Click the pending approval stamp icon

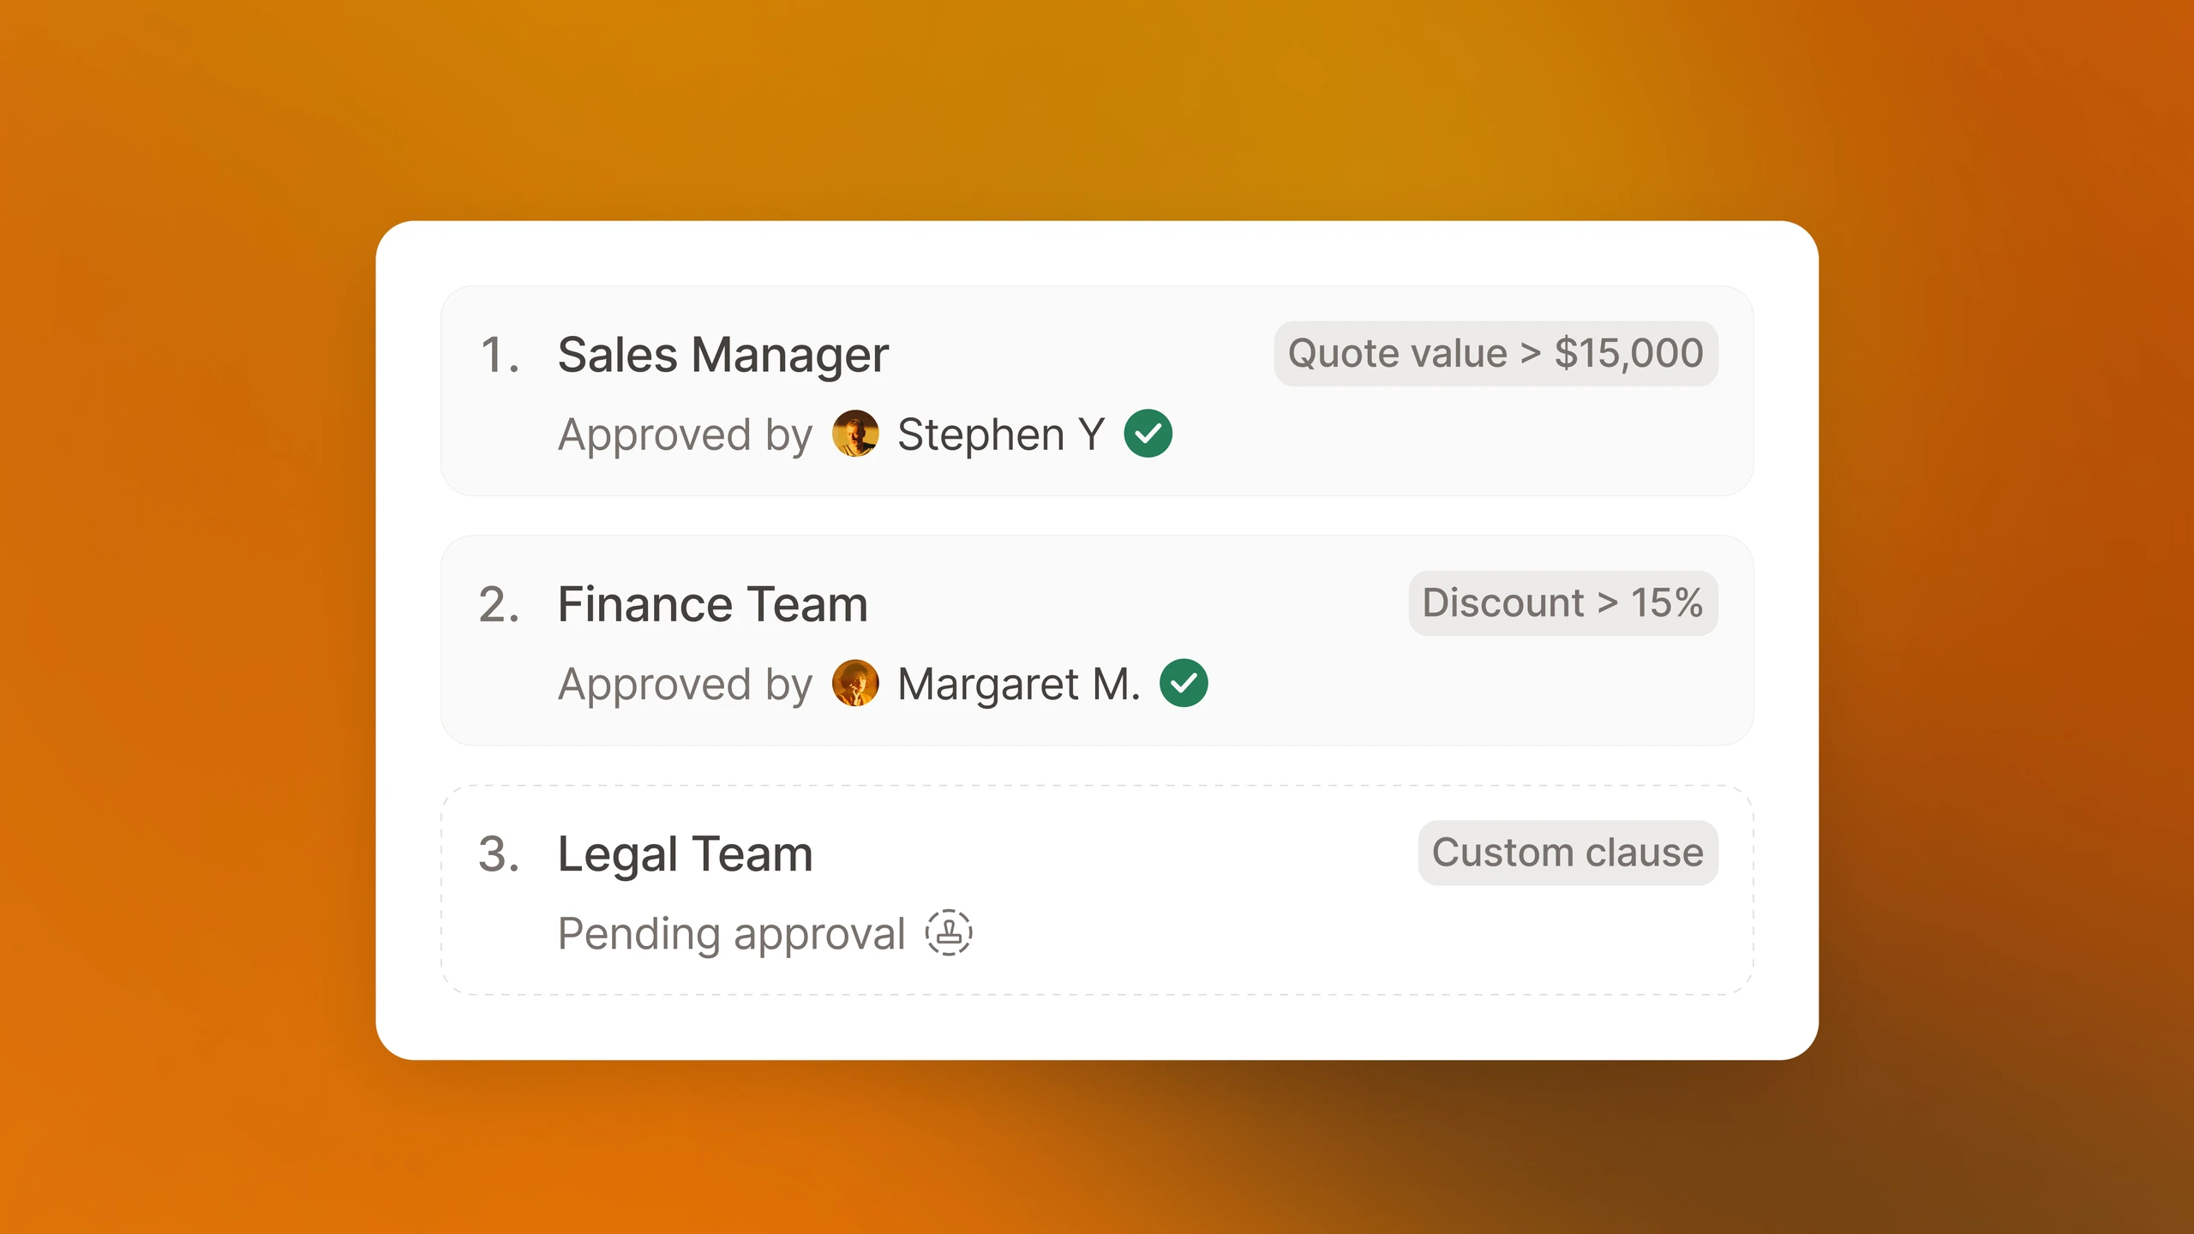pos(949,932)
